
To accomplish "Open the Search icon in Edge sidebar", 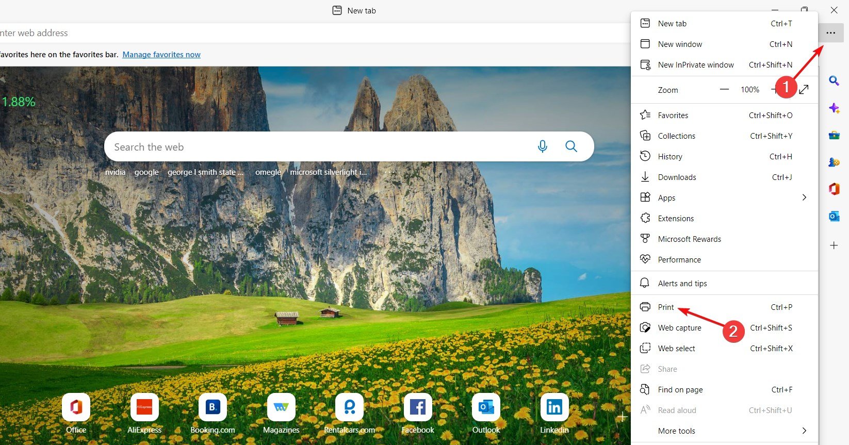I will click(834, 81).
